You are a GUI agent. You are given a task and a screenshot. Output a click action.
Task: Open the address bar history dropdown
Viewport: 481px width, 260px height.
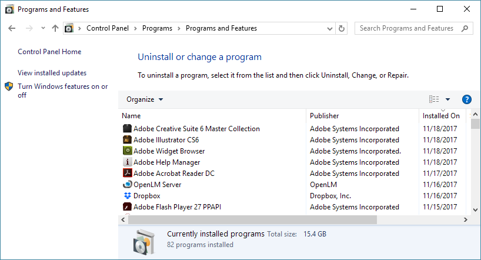(x=330, y=28)
